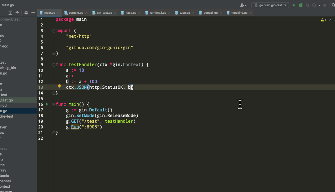Open the user account dropdown
This screenshot has height=192, width=335.
243,5
